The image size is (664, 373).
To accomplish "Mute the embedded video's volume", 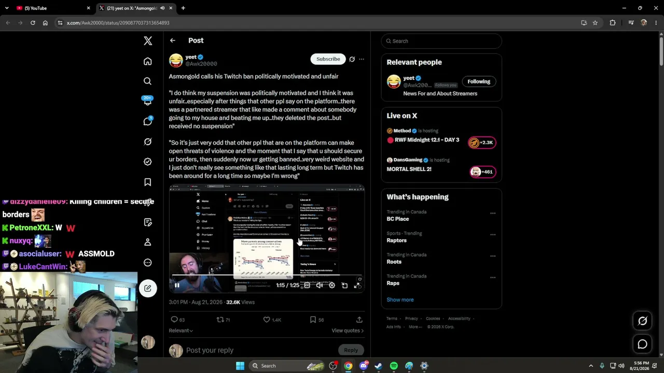I will pyautogui.click(x=320, y=285).
